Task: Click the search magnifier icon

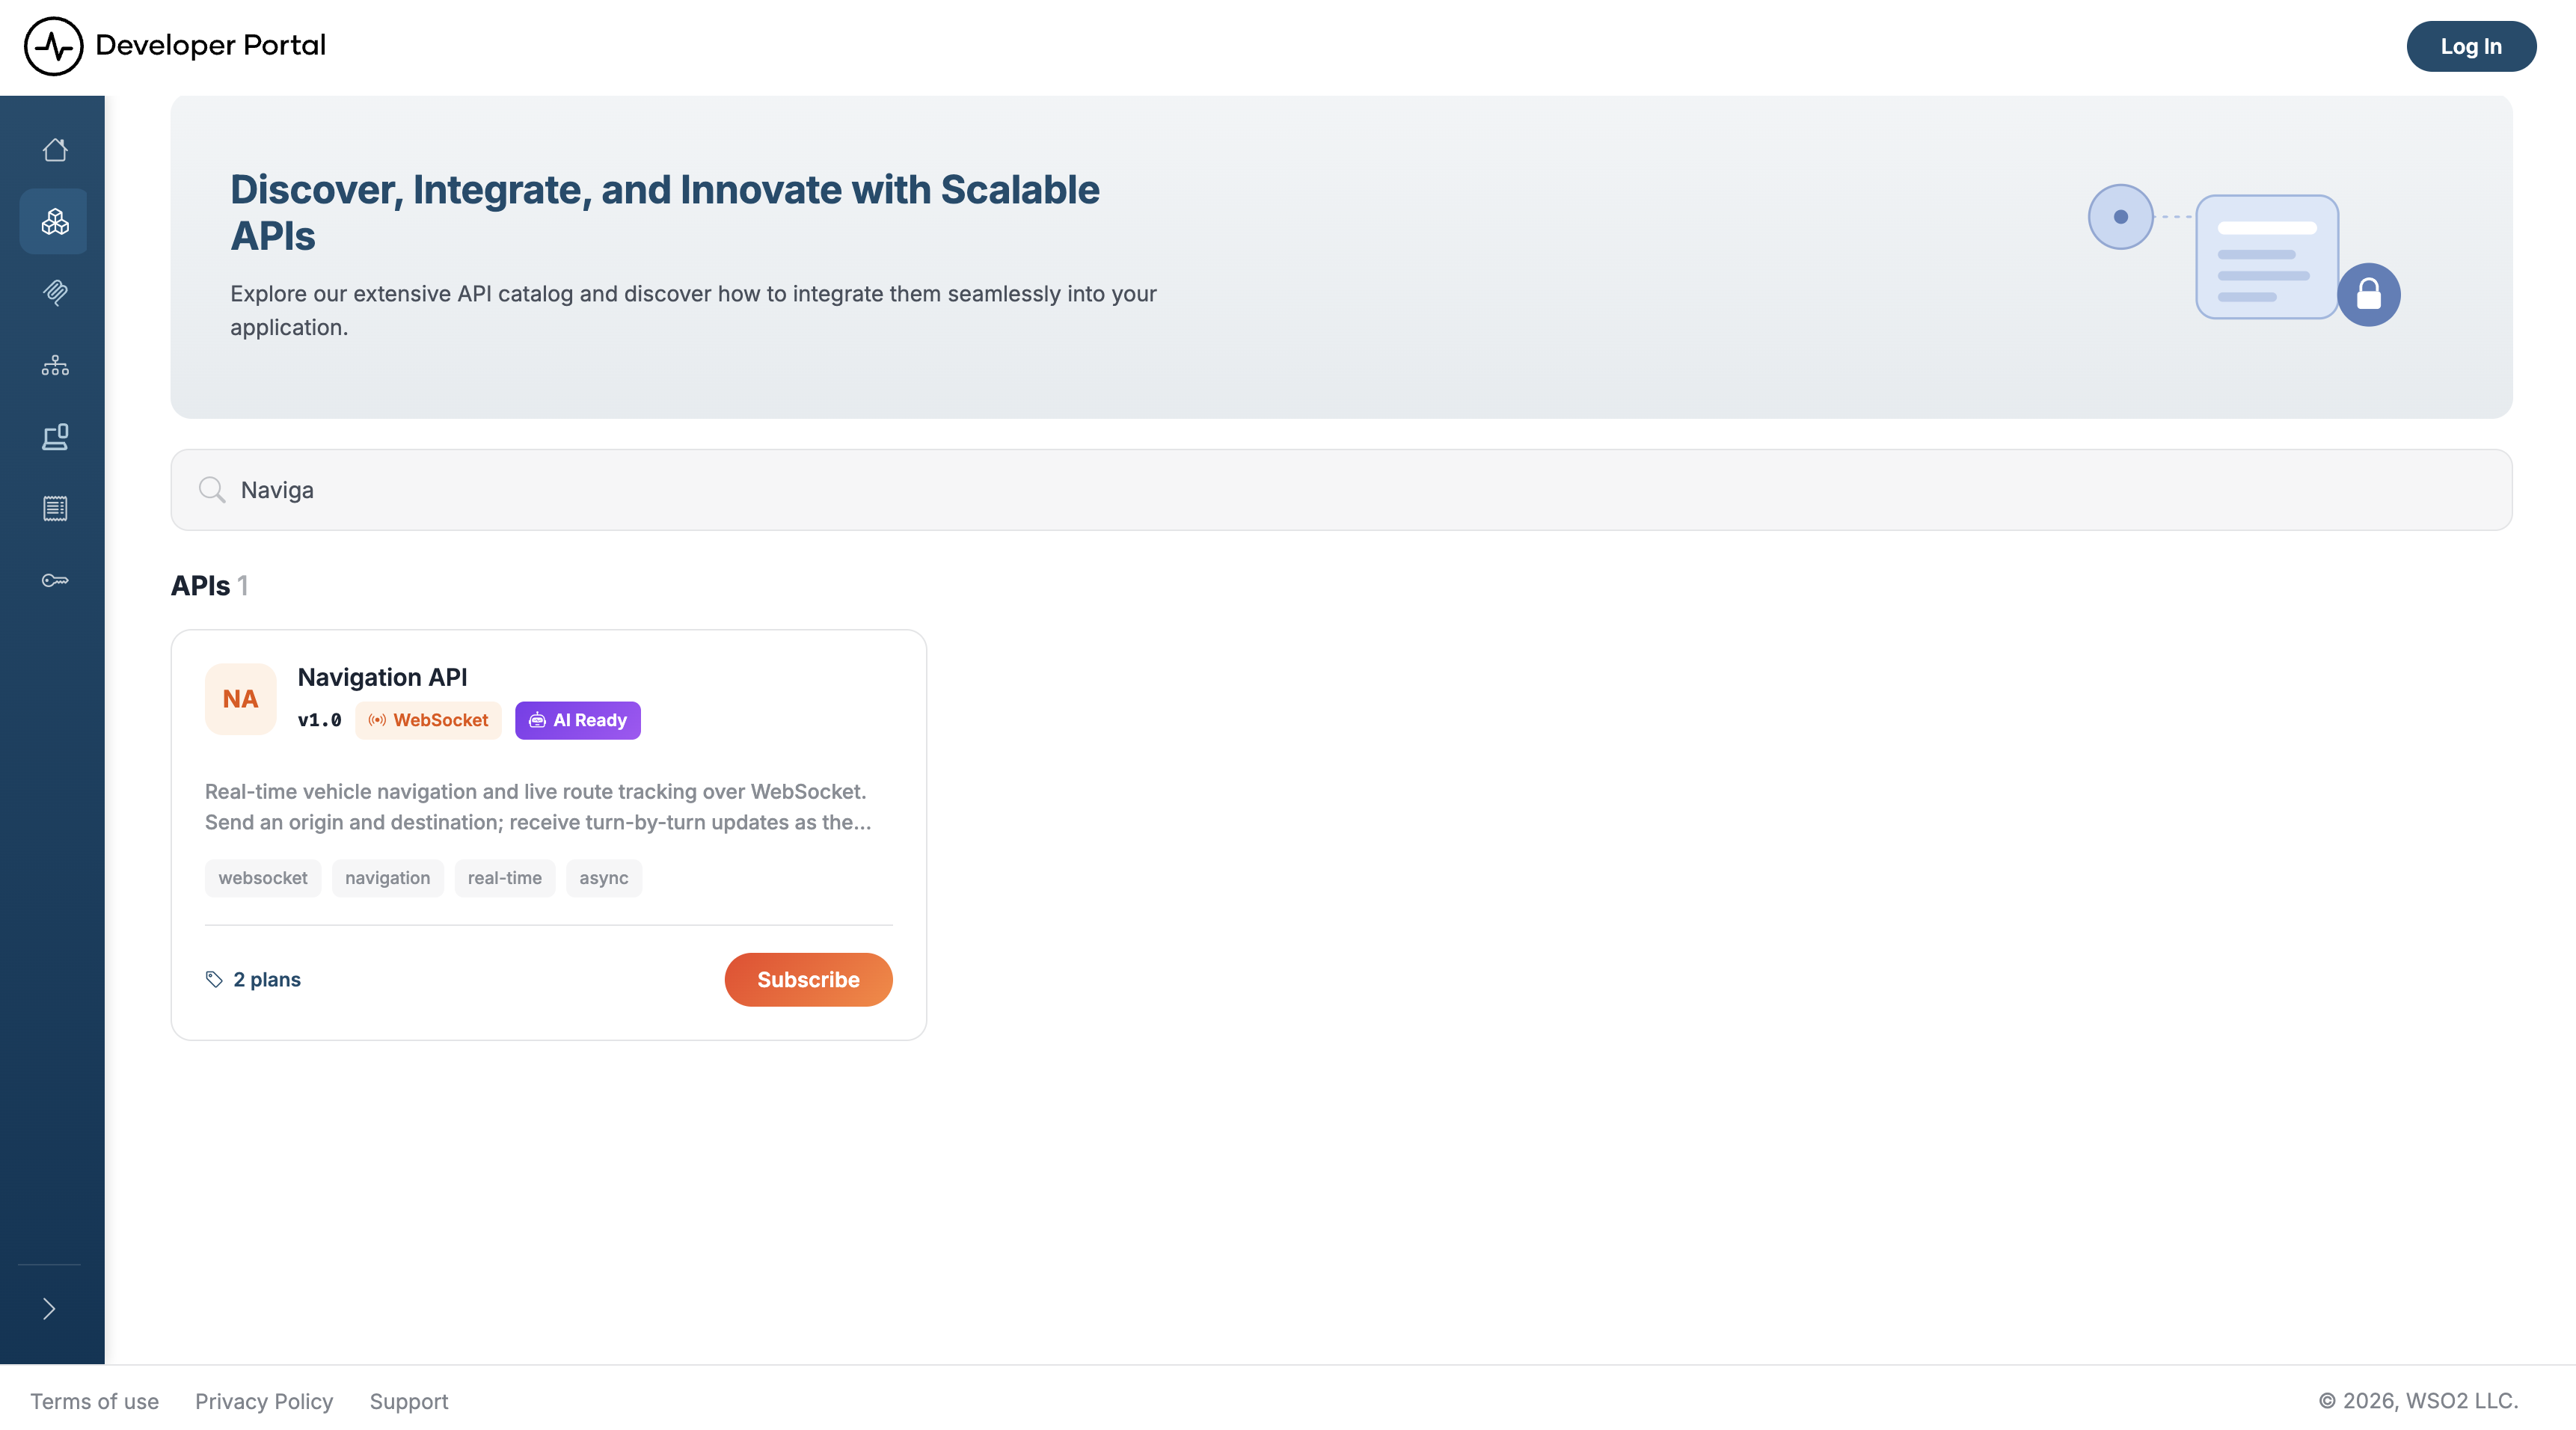Action: click(x=211, y=490)
